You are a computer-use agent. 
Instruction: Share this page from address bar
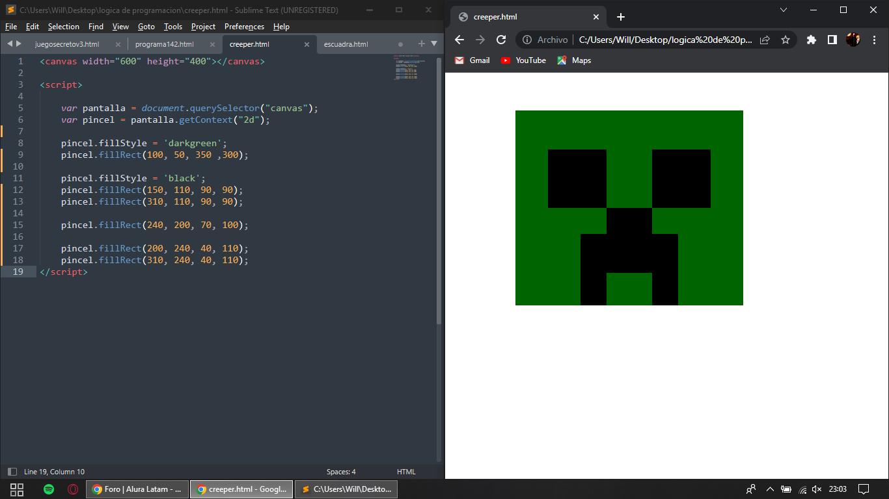[765, 40]
